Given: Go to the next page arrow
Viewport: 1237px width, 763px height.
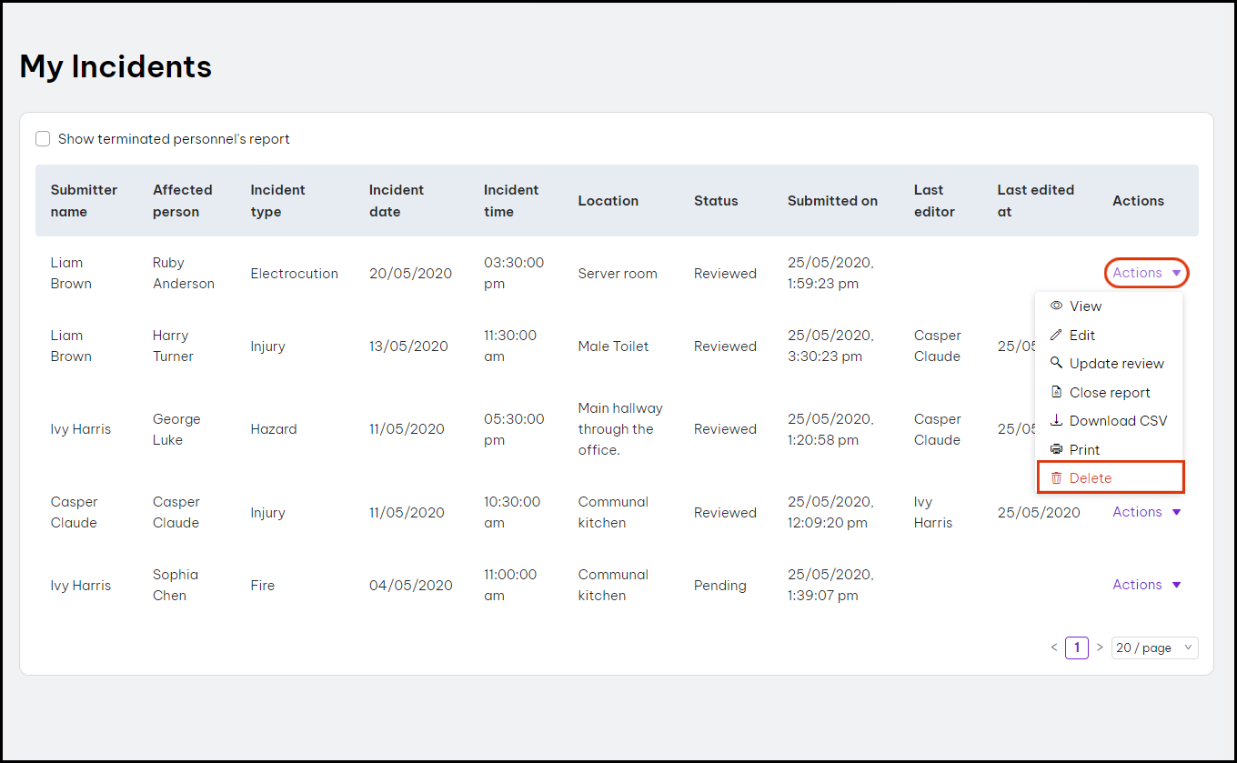Looking at the screenshot, I should click(1100, 648).
